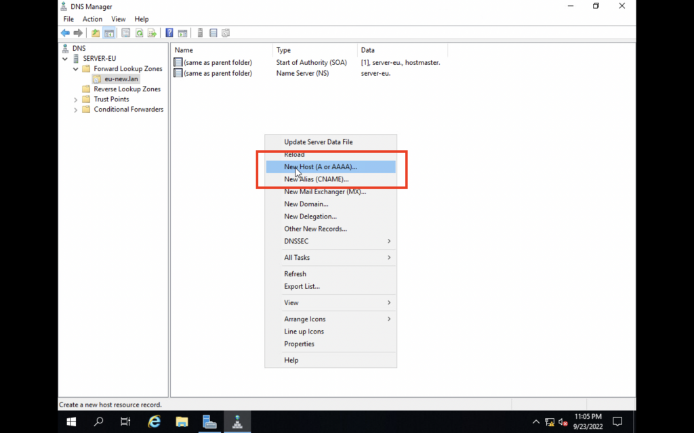Click the green Refresh toolbar icon
The image size is (694, 433).
click(x=139, y=33)
